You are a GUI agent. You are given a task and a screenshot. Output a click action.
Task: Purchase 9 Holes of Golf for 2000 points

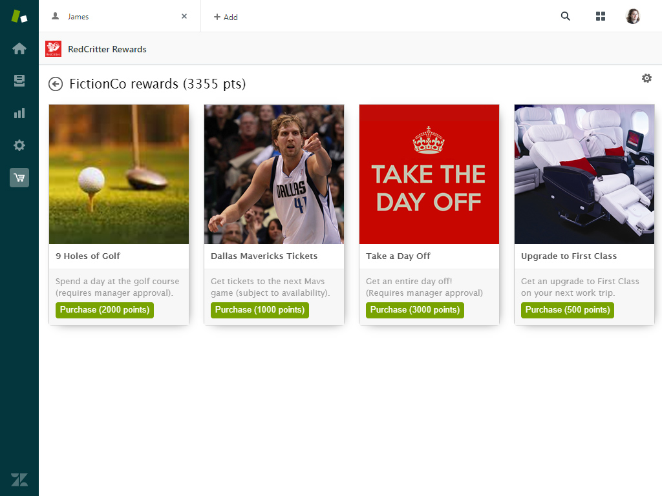(x=105, y=310)
